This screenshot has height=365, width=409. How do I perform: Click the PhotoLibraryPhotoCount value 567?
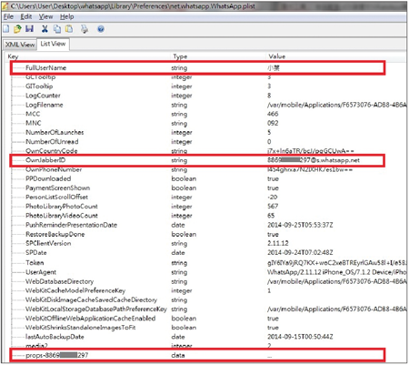[273, 207]
